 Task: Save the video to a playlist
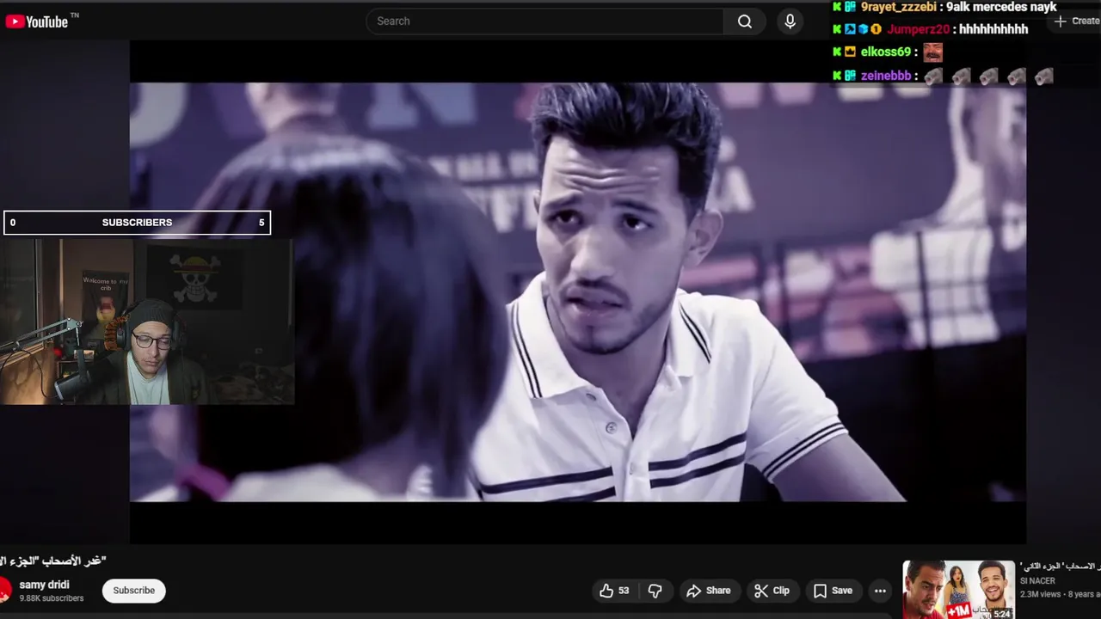click(x=833, y=591)
